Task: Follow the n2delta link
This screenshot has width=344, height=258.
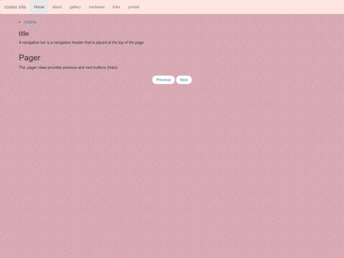Action: (x=30, y=22)
